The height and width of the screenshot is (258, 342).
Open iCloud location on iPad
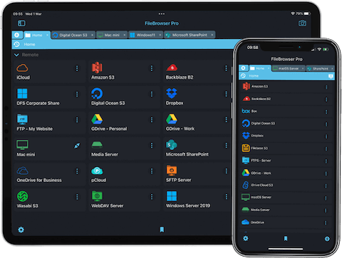pos(50,72)
